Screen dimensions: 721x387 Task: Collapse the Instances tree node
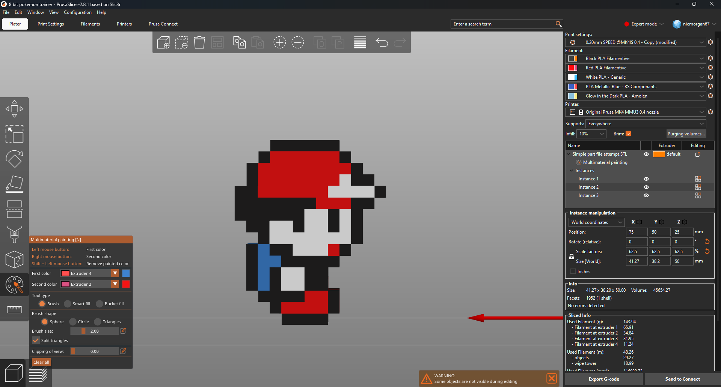(571, 171)
